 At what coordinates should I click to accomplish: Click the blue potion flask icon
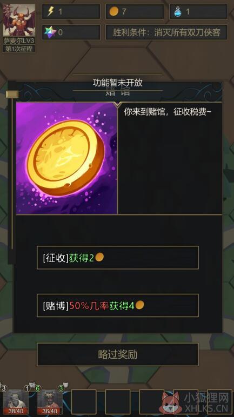point(178,11)
